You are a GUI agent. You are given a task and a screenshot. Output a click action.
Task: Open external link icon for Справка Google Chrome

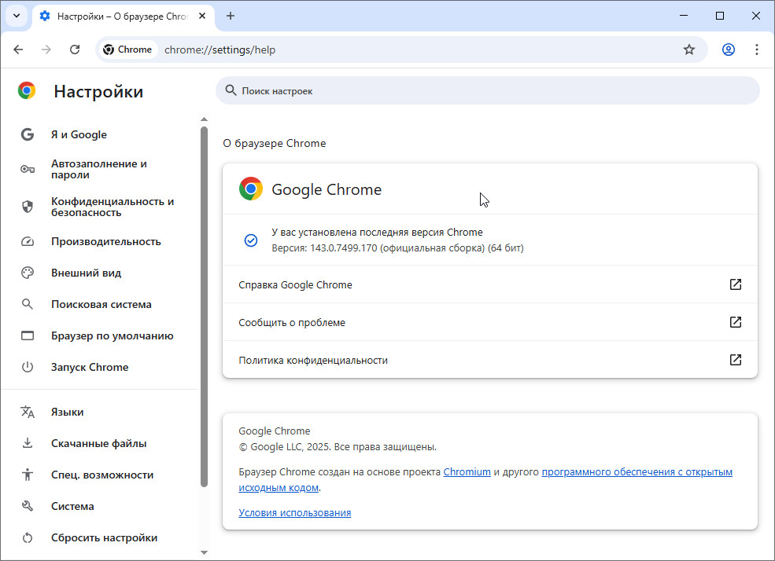coord(736,284)
